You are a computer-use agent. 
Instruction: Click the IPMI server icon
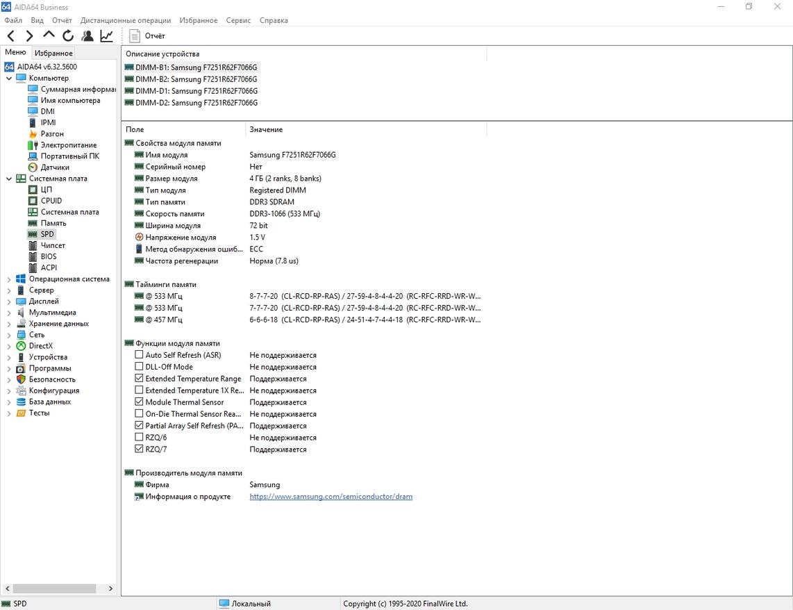tap(33, 123)
